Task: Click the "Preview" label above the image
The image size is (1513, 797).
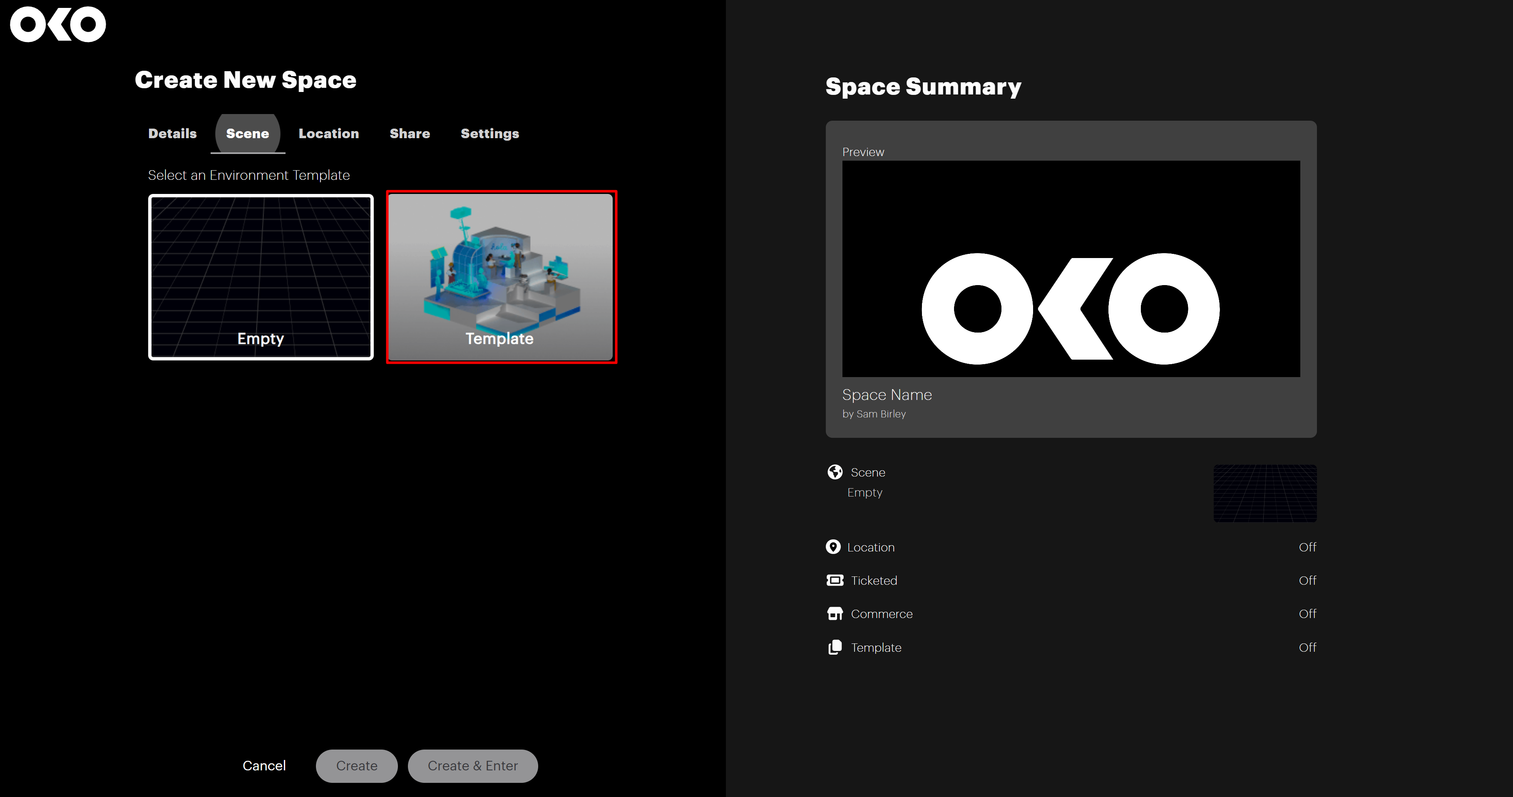Action: click(863, 151)
